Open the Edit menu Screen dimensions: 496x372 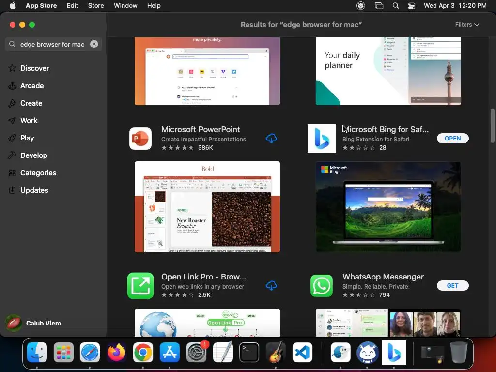pos(73,6)
